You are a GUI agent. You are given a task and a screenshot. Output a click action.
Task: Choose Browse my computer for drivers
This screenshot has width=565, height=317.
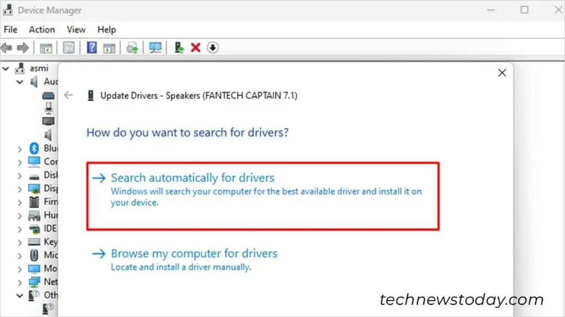[194, 253]
